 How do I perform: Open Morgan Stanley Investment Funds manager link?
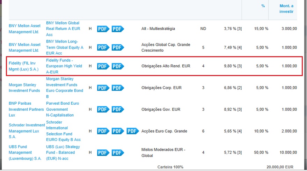coord(24,88)
